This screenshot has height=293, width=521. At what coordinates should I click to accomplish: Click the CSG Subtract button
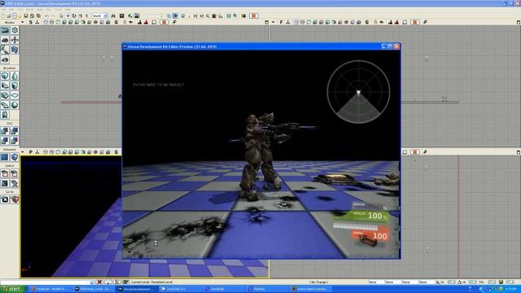tap(15, 131)
